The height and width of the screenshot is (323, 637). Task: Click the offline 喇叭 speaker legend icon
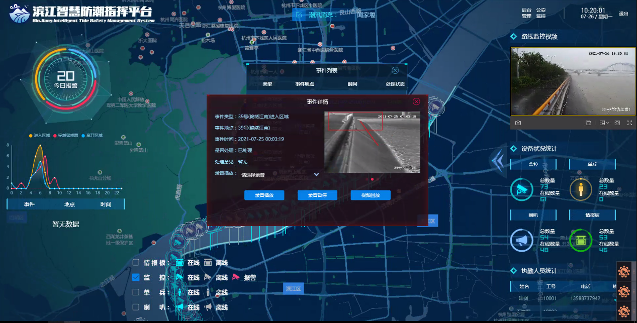click(208, 307)
